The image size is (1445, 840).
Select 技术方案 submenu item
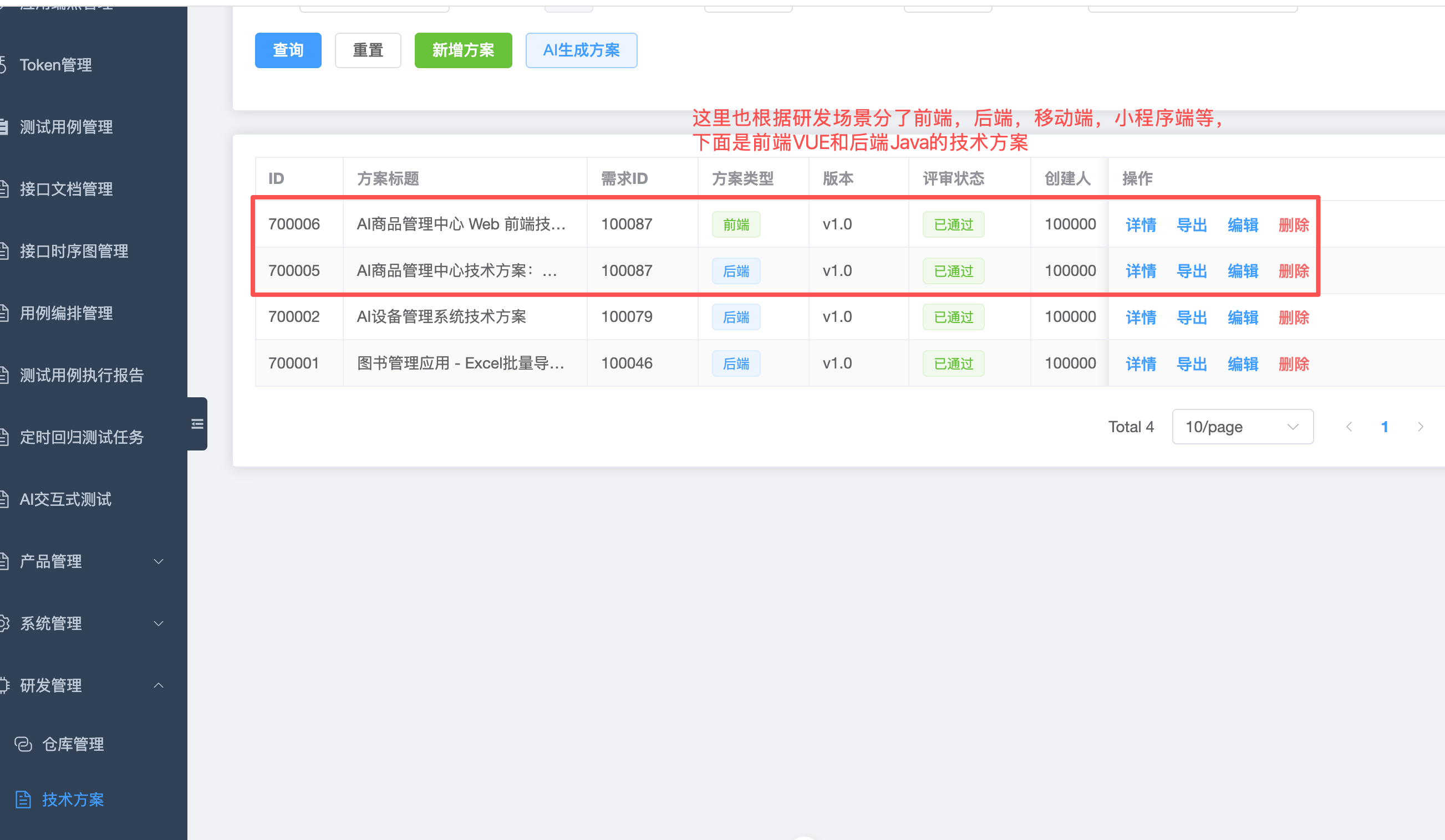pyautogui.click(x=73, y=800)
